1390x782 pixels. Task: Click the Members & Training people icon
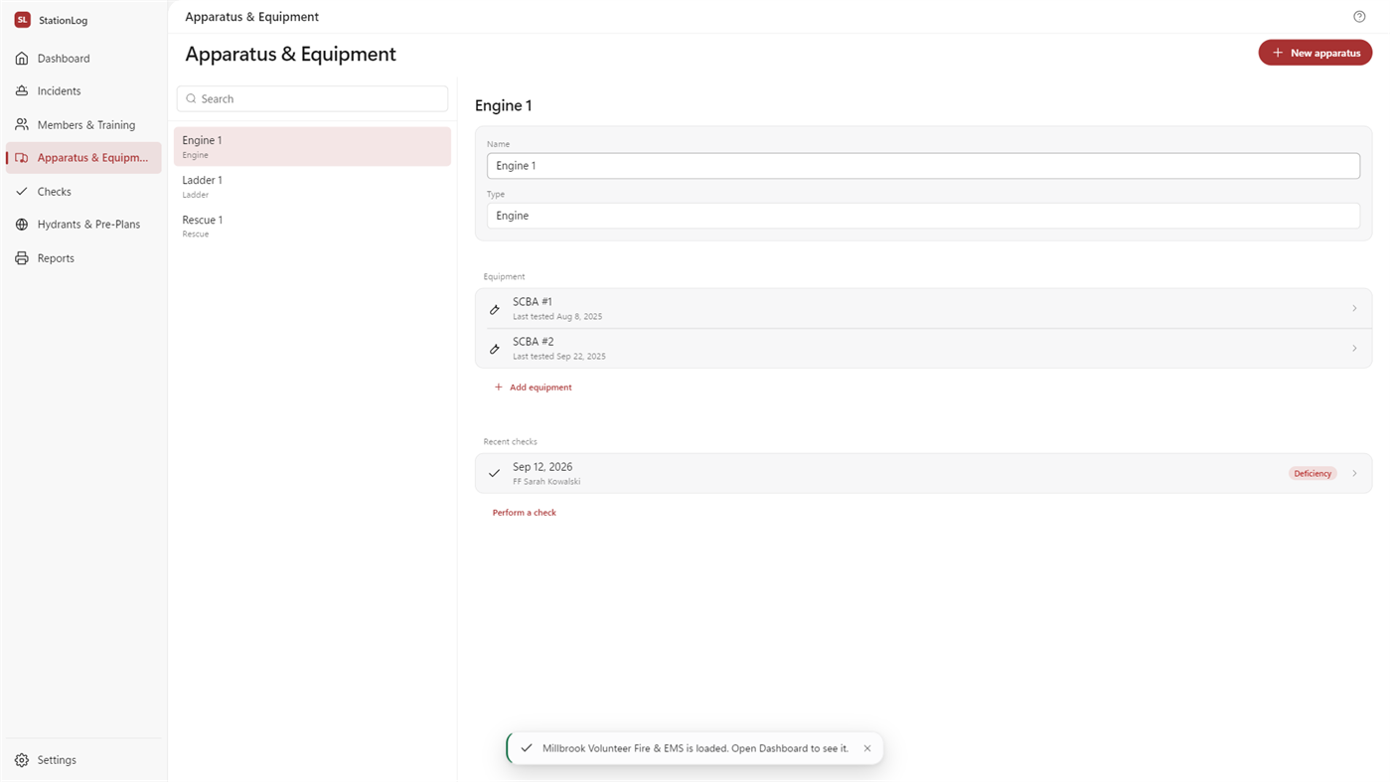[22, 125]
